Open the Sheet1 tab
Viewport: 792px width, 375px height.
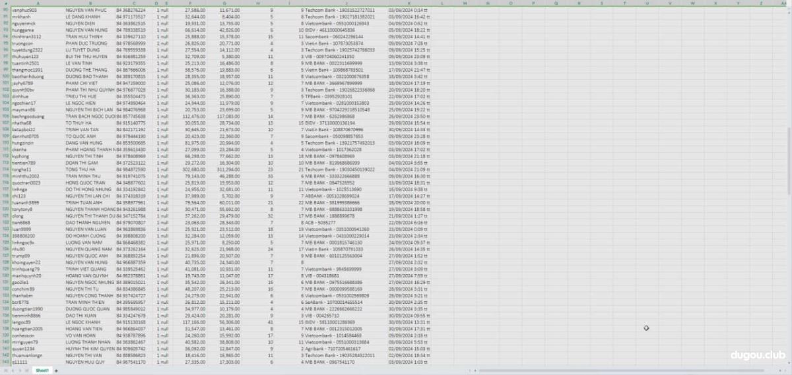[x=42, y=370]
